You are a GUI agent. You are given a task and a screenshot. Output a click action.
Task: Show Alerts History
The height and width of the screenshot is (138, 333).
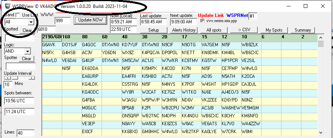pyautogui.click(x=184, y=30)
